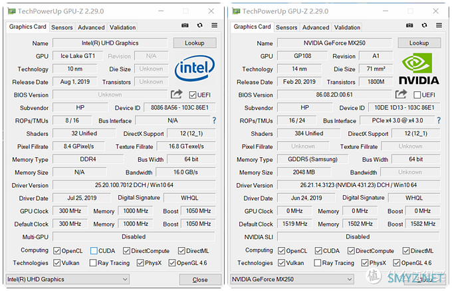Toggle Ray Tracing checkbox in Intel window
Image resolution: width=452 pixels, height=291 pixels.
point(93,263)
